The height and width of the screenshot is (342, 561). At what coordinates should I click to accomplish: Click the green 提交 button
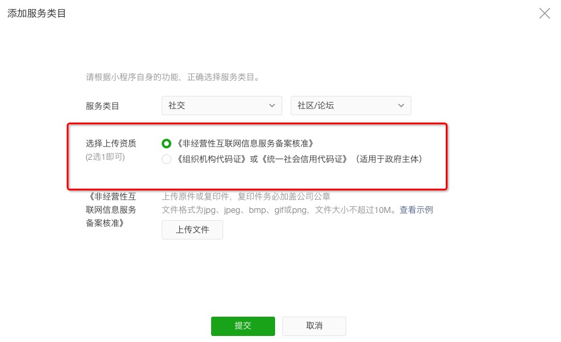click(x=243, y=326)
